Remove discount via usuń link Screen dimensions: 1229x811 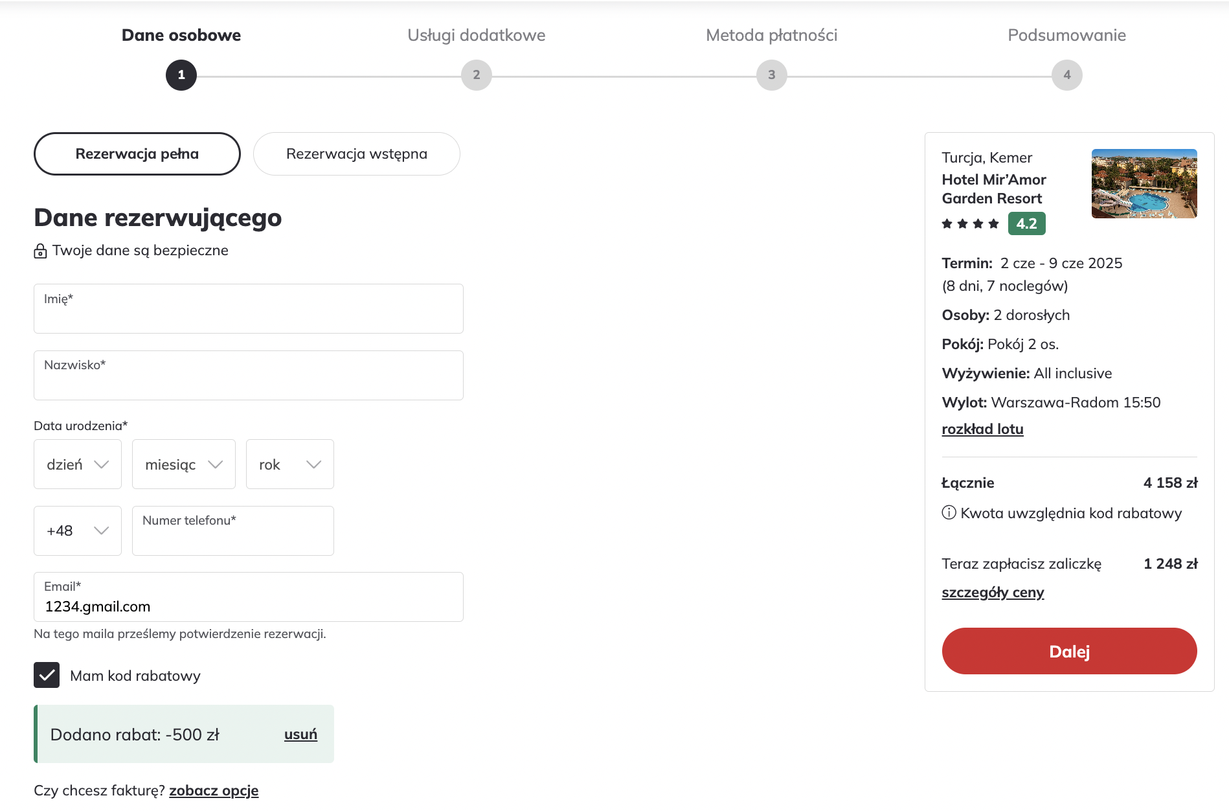(x=300, y=735)
